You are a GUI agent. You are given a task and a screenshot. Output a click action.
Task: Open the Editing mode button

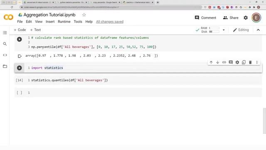pyautogui.click(x=241, y=30)
